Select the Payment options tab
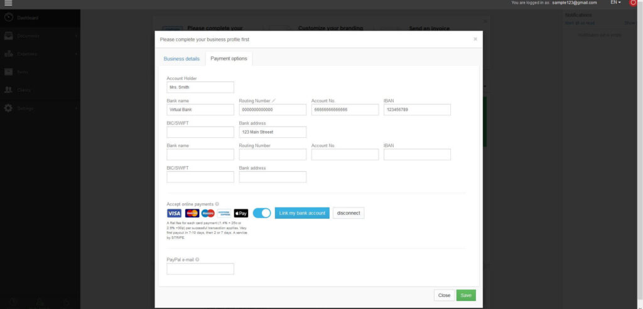This screenshot has height=309, width=643. pyautogui.click(x=229, y=58)
